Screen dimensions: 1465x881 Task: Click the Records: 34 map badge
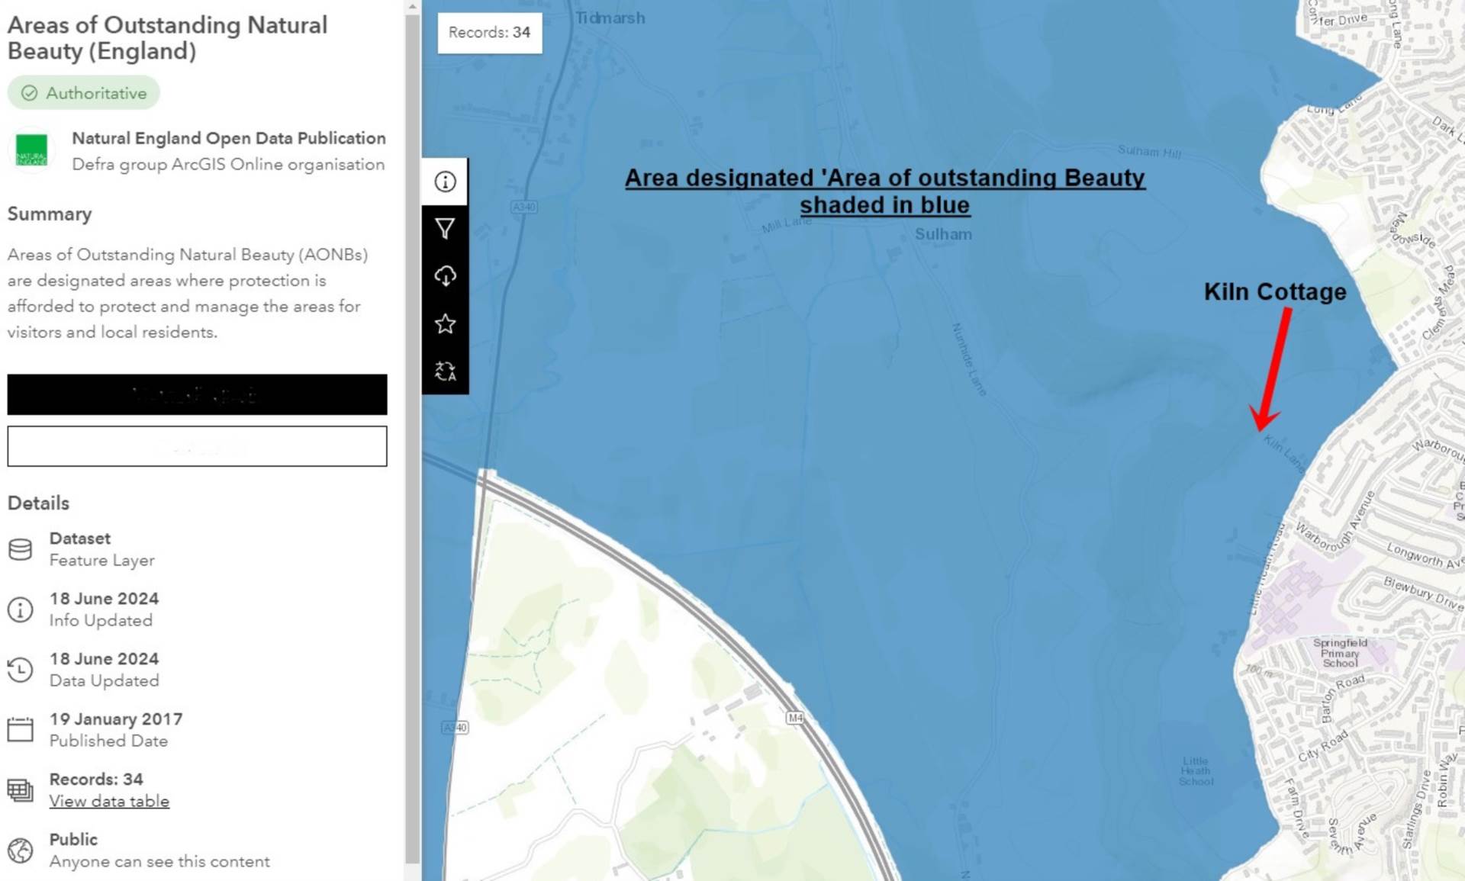click(489, 33)
